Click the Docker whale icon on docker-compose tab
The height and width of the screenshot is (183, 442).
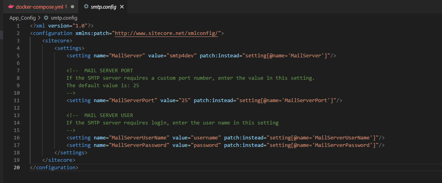(11, 7)
